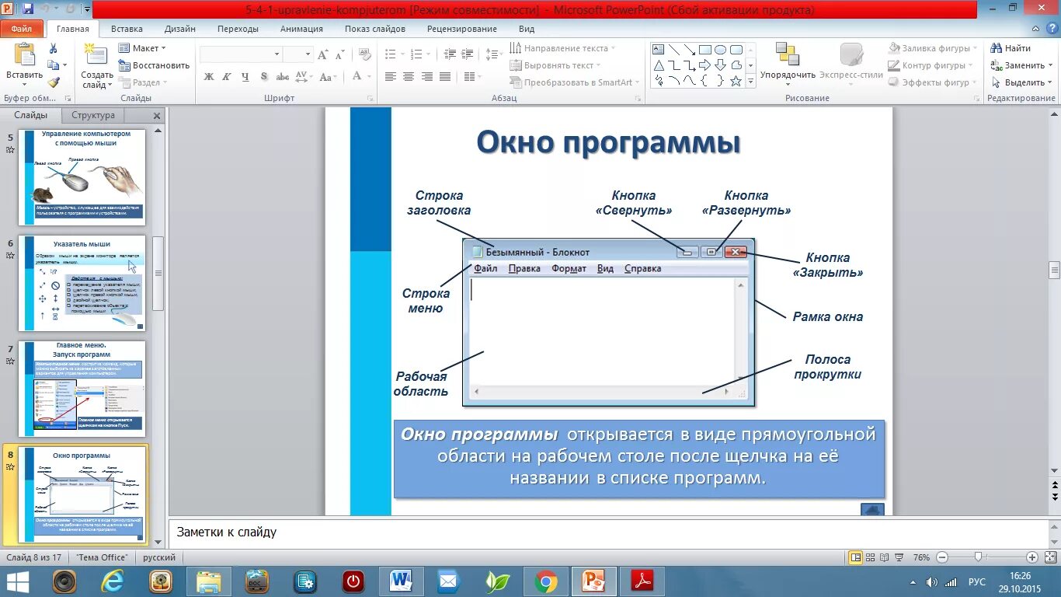Click the zoom slider handle
The width and height of the screenshot is (1061, 597).
[x=979, y=557]
